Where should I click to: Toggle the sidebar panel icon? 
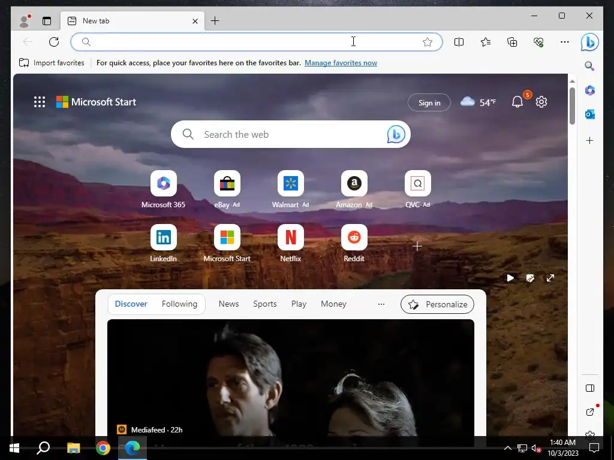click(x=590, y=388)
